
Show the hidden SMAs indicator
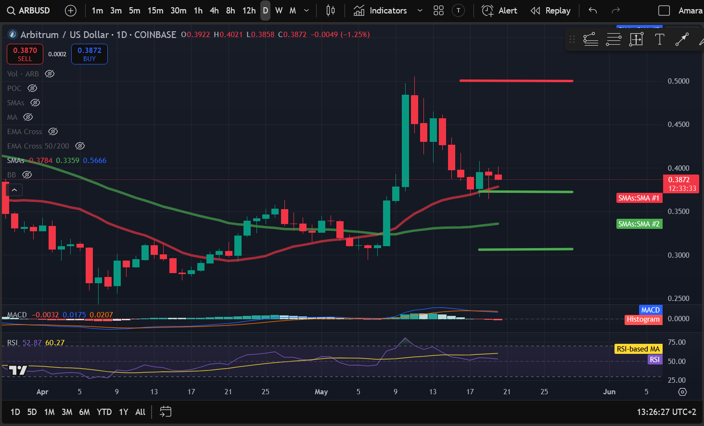coord(35,102)
